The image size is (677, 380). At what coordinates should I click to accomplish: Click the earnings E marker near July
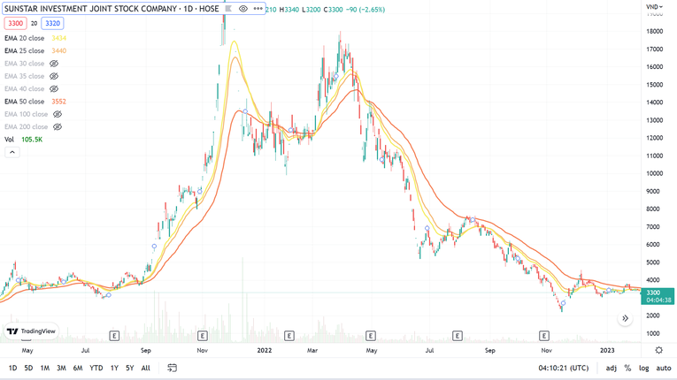click(x=114, y=336)
